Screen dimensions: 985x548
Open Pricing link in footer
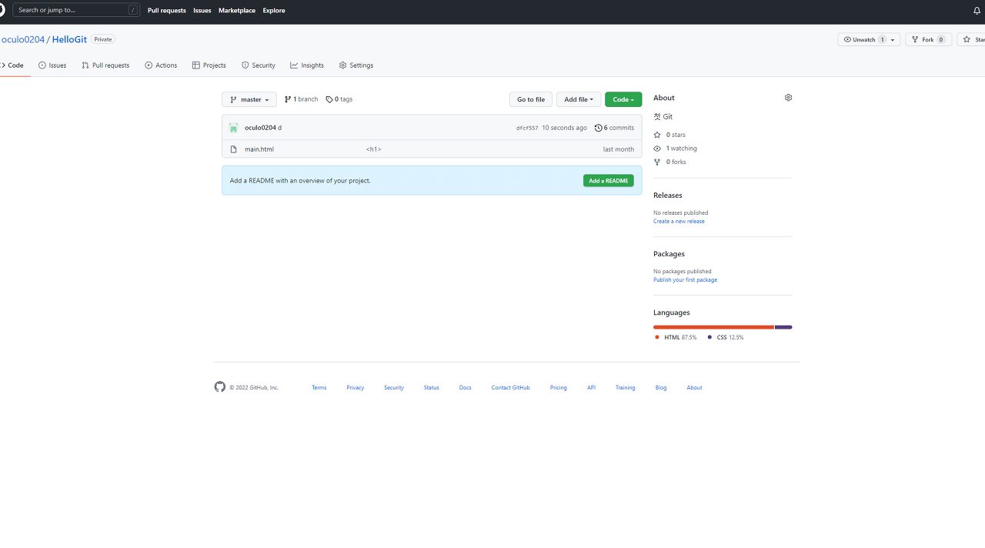(x=559, y=388)
